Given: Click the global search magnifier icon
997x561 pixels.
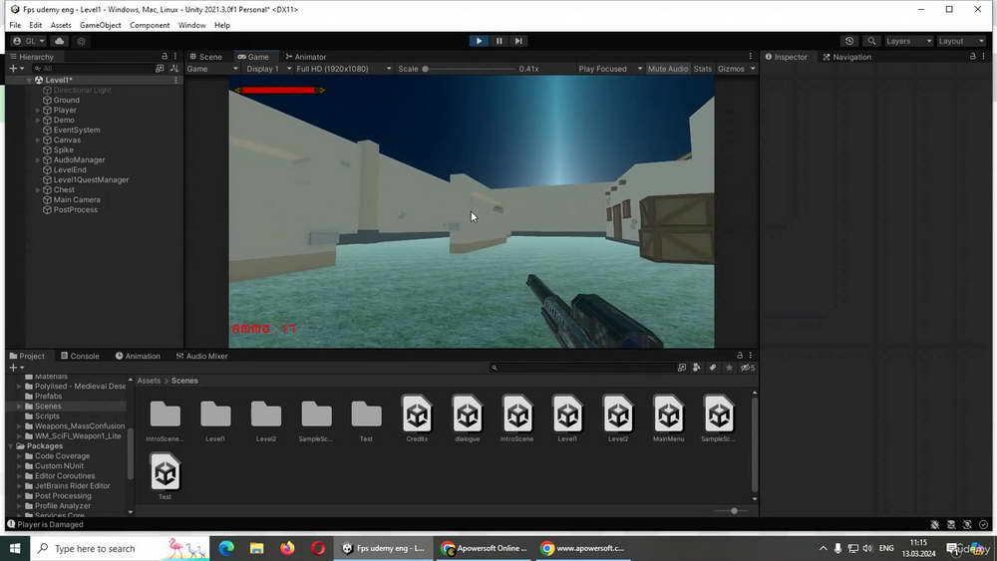Looking at the screenshot, I should 871,41.
